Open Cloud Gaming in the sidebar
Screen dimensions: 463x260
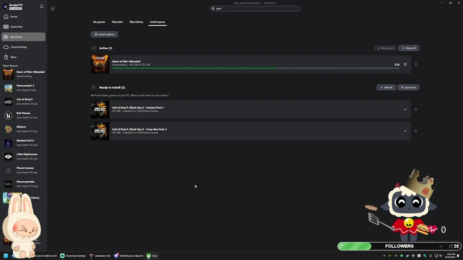pyautogui.click(x=24, y=47)
